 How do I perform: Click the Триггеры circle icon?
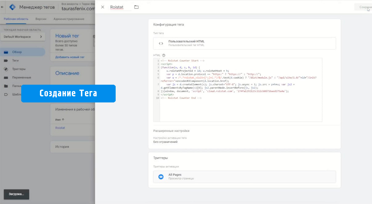click(x=6, y=69)
